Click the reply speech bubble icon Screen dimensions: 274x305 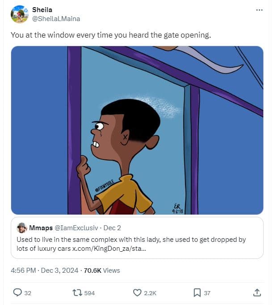(17, 293)
